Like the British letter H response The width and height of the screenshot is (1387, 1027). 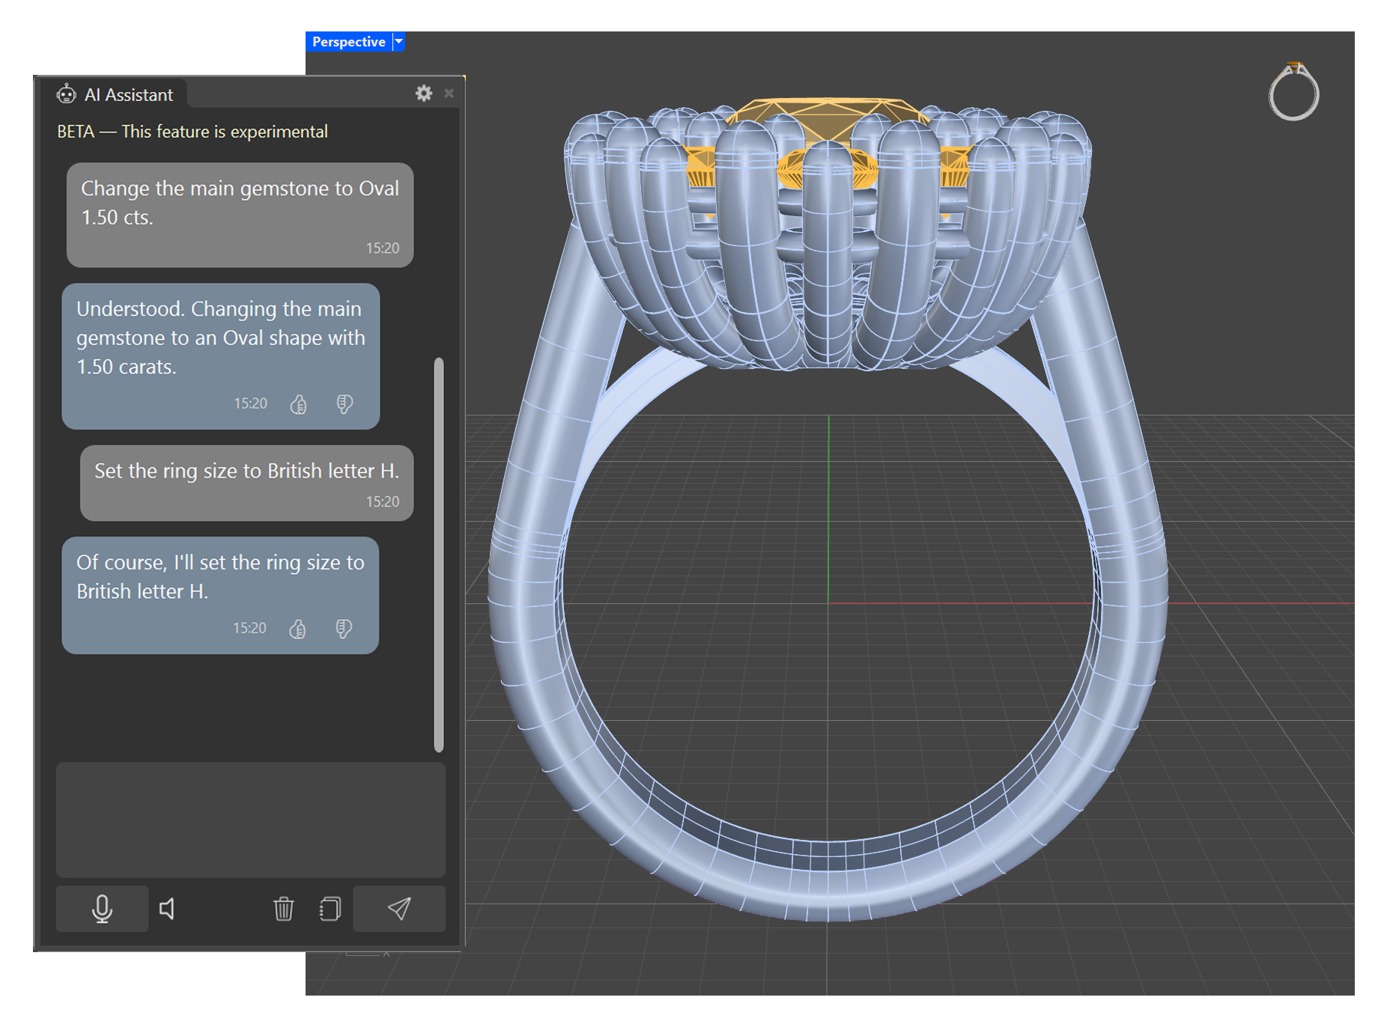(297, 629)
